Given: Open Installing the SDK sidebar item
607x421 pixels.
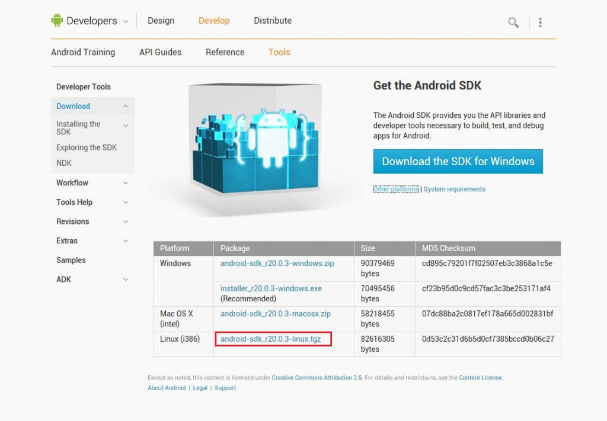Looking at the screenshot, I should coord(78,127).
